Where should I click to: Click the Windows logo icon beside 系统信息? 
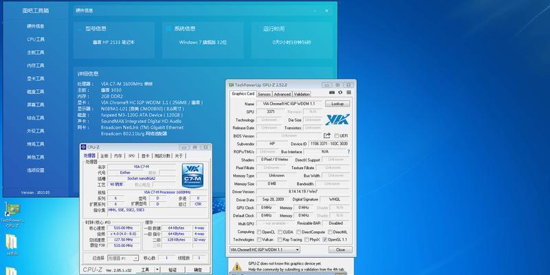168,29
